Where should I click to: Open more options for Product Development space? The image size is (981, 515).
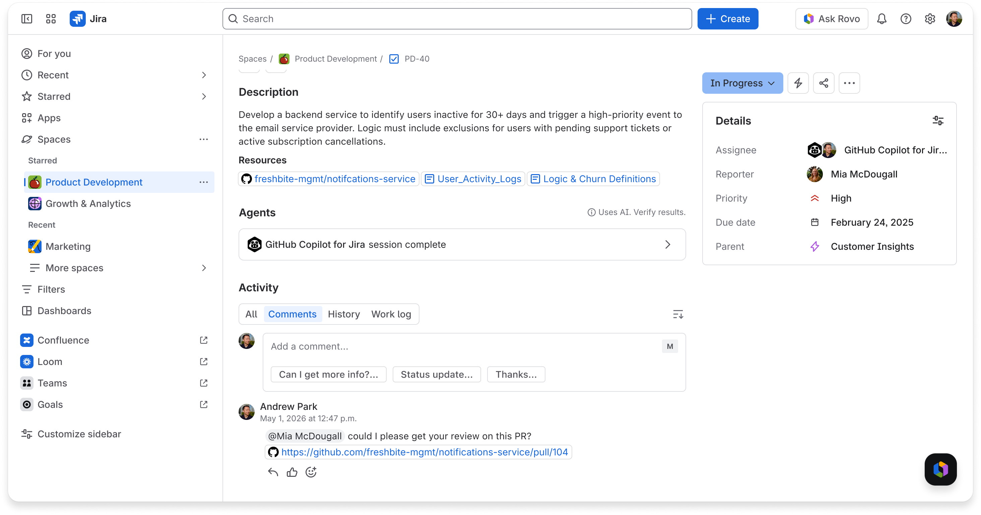tap(204, 182)
